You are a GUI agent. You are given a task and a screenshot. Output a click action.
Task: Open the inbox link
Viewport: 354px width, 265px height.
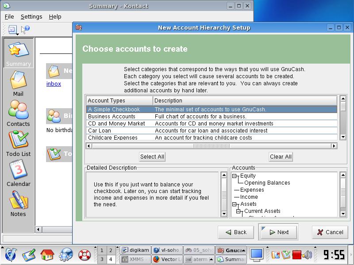54,83
